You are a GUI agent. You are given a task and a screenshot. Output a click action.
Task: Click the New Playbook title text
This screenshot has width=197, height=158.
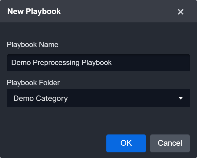[x=34, y=11]
